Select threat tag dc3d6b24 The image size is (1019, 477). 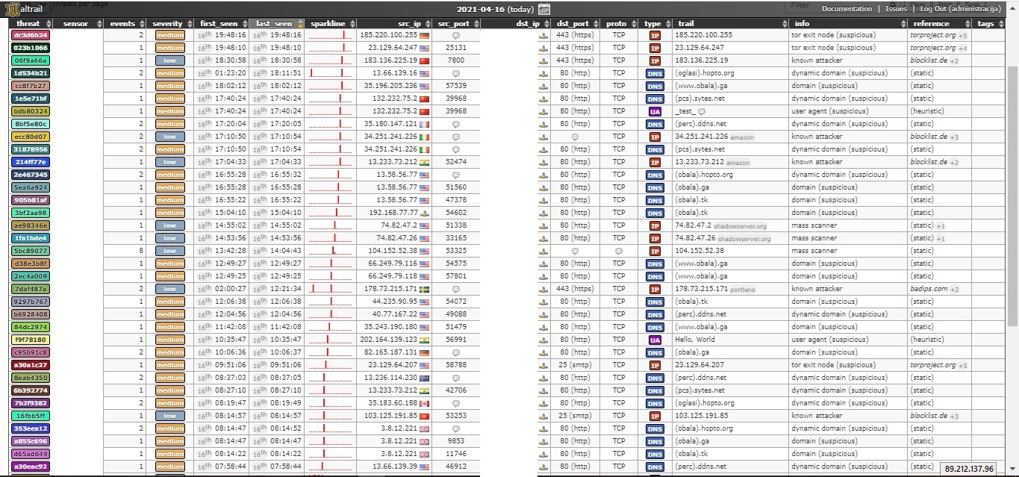(x=31, y=35)
